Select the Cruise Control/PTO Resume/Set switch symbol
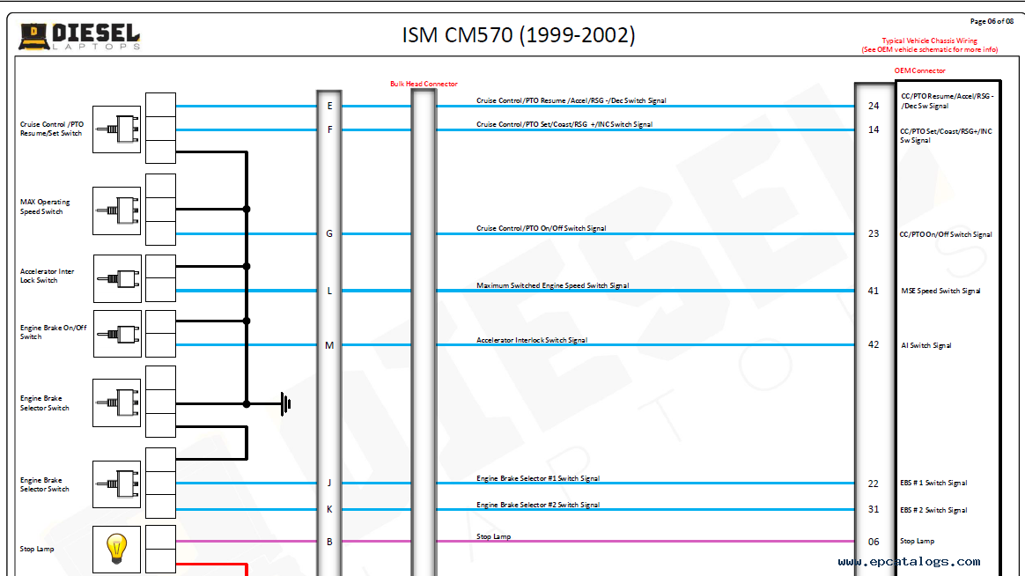 point(117,129)
